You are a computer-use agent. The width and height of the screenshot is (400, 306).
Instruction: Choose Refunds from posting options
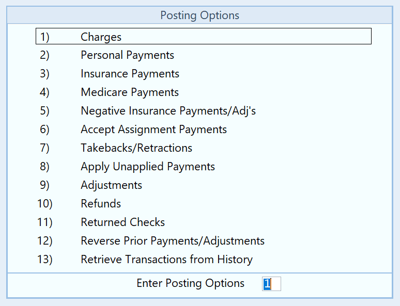coord(101,204)
